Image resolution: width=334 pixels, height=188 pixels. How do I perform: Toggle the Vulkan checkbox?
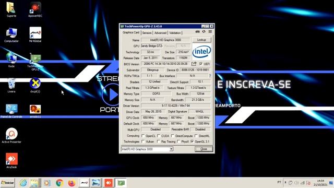[143, 142]
